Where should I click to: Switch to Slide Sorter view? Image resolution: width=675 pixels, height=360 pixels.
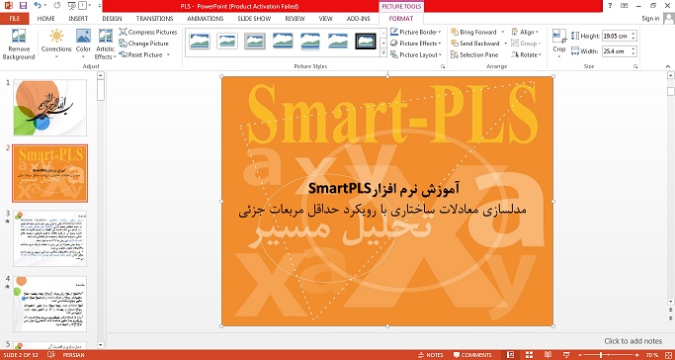click(529, 355)
